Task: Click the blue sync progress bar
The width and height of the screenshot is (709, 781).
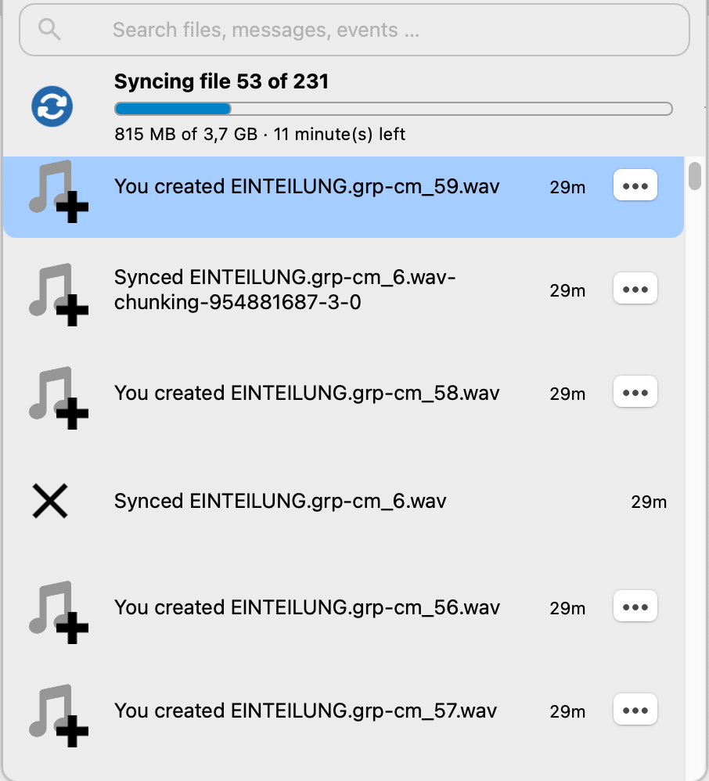Action: (393, 109)
